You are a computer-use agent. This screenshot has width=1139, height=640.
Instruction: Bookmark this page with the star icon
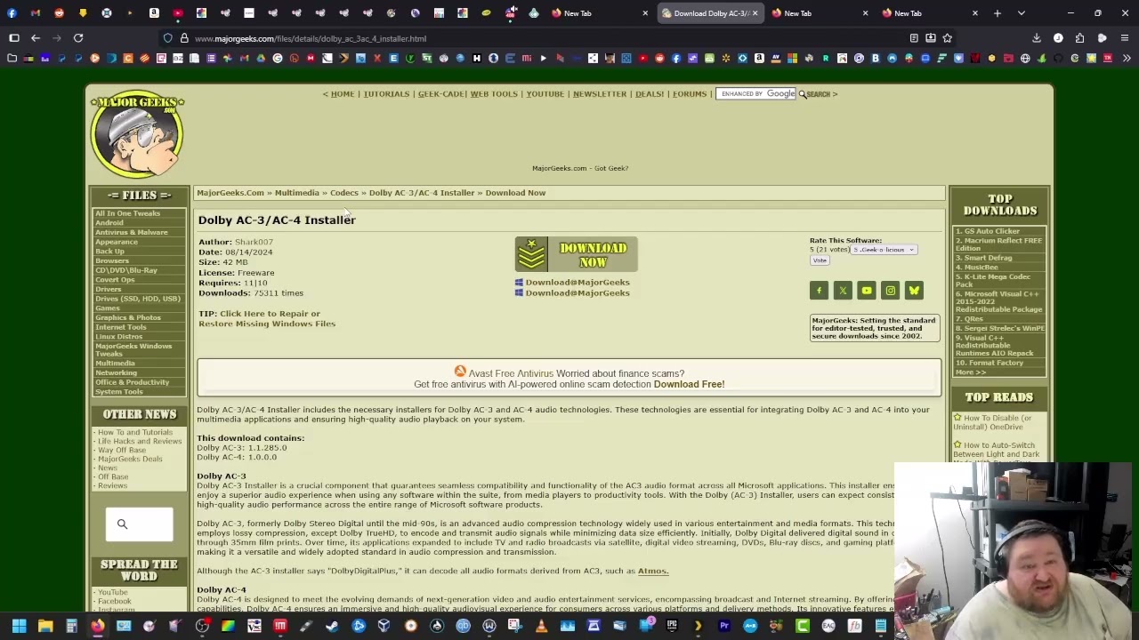947,38
